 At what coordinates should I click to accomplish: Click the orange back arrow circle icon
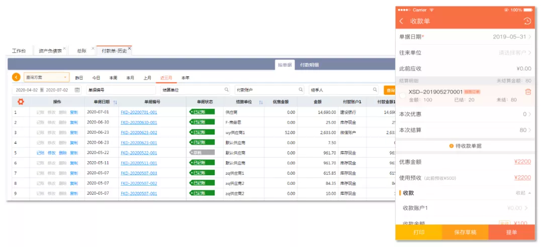point(16,77)
